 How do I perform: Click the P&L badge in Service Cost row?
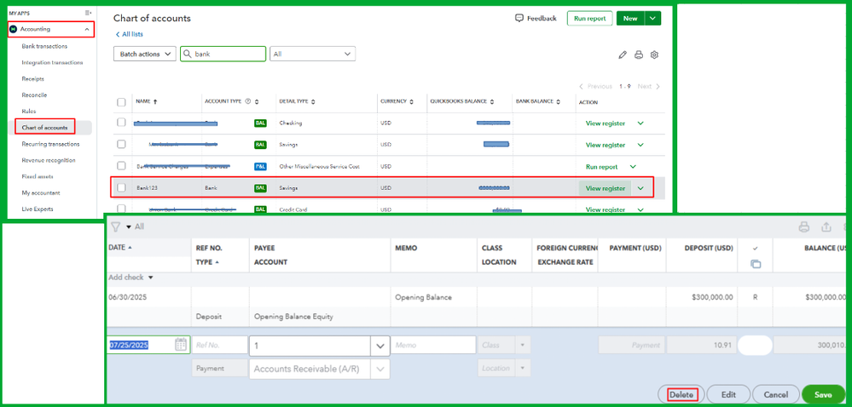260,167
